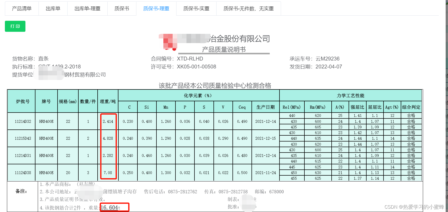Click the total weight 16.604t

tap(110, 207)
